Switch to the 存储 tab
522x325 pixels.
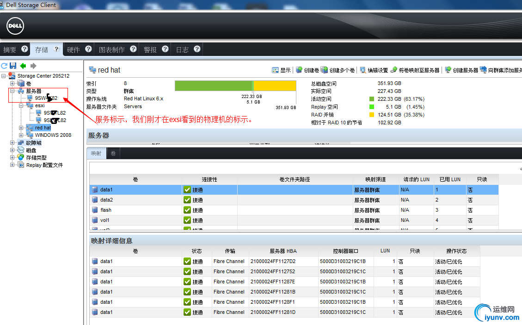(42, 49)
